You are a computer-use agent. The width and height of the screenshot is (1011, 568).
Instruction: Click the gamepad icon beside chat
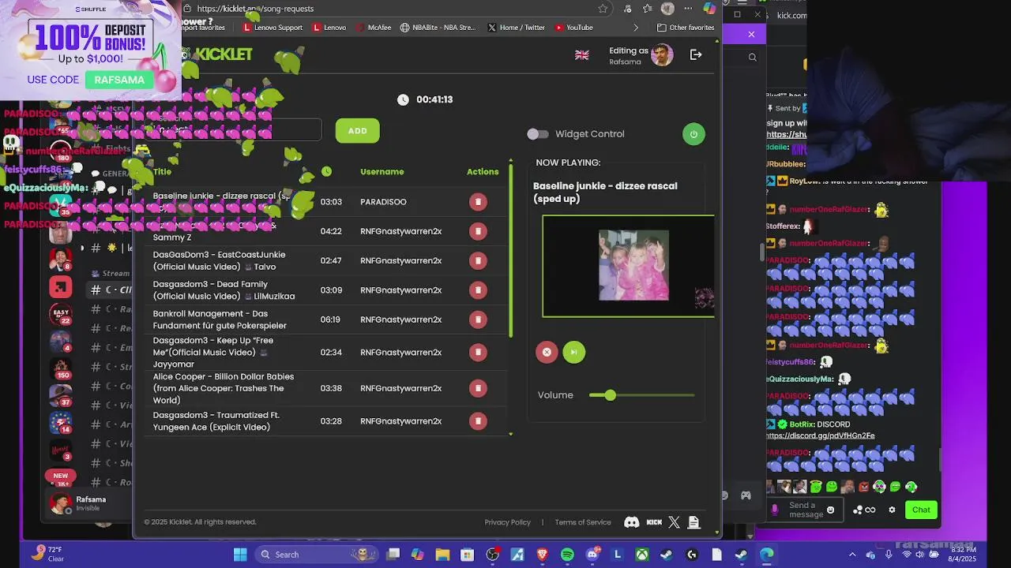pos(745,495)
